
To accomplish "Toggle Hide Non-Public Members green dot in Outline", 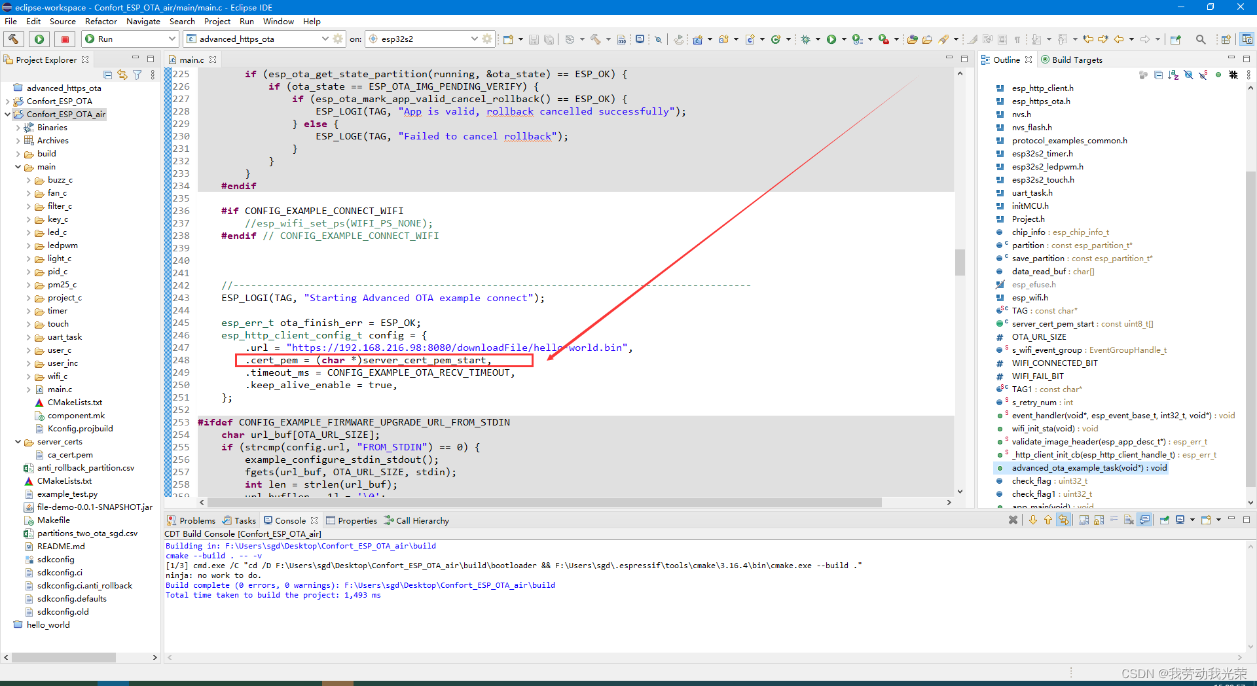I will [1218, 75].
